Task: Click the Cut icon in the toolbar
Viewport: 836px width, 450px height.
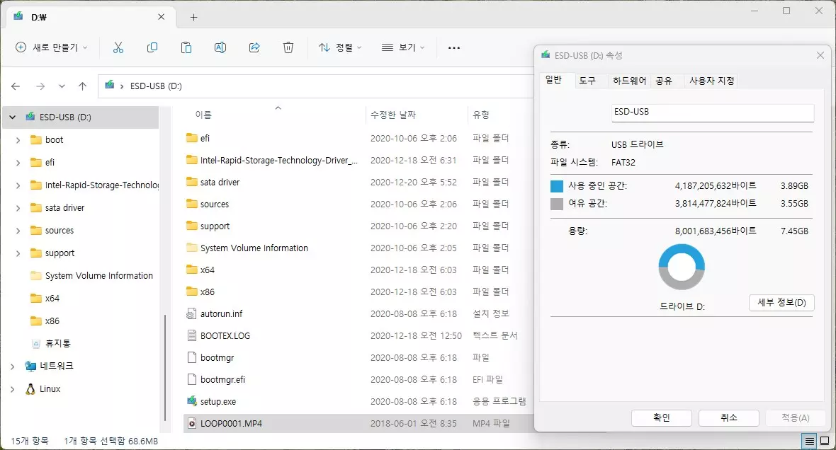Action: point(118,47)
